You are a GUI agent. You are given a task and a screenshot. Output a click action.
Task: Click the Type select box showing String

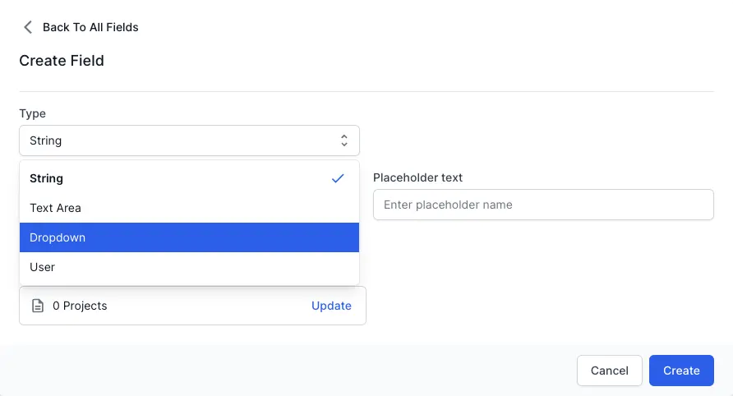point(181,140)
